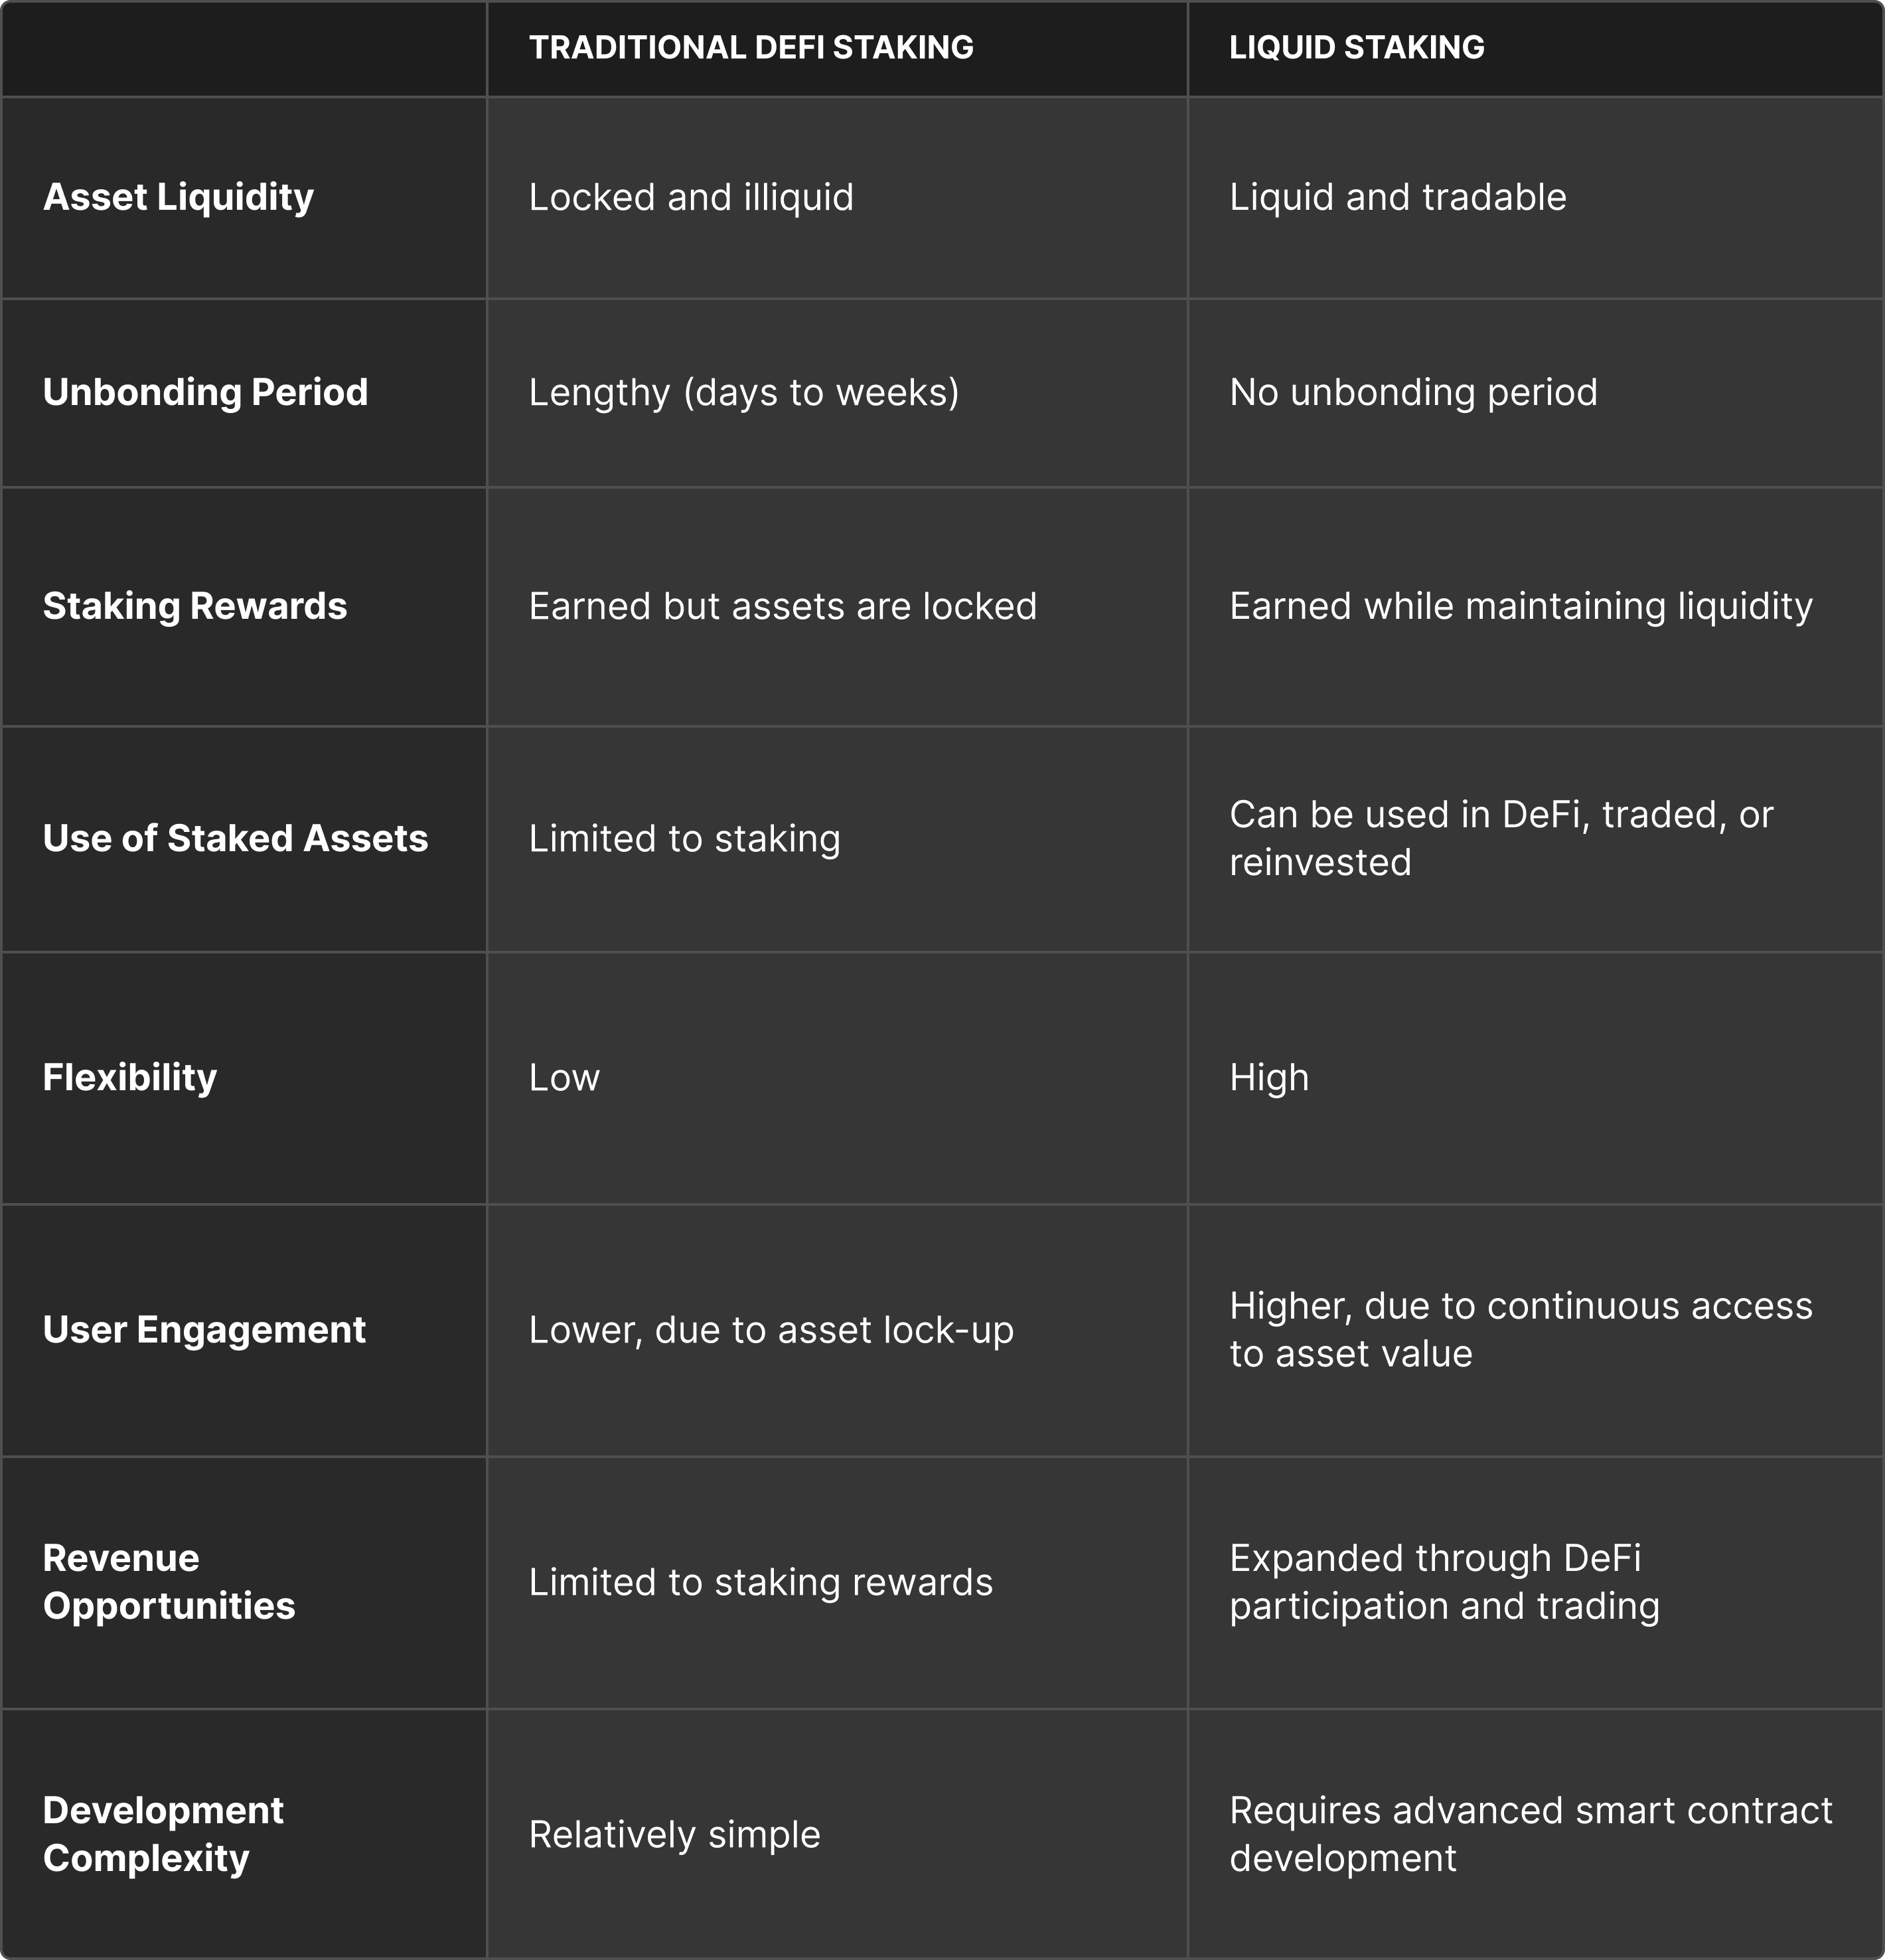Click the Liquid Staking column header
This screenshot has width=1885, height=1960.
(1356, 47)
